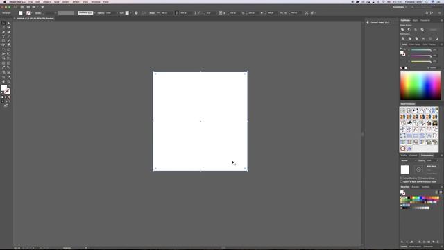The height and width of the screenshot is (250, 444).
Task: Pick a color from the spectrum bar
Action: [x=420, y=85]
